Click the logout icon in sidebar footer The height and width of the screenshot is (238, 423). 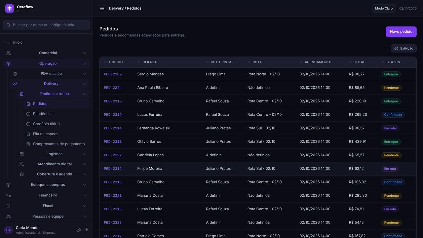point(86,230)
